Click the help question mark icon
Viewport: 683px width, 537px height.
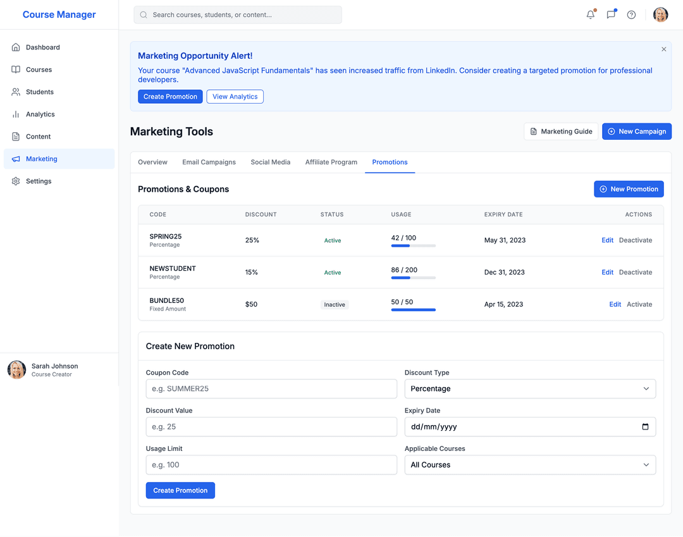pos(631,15)
